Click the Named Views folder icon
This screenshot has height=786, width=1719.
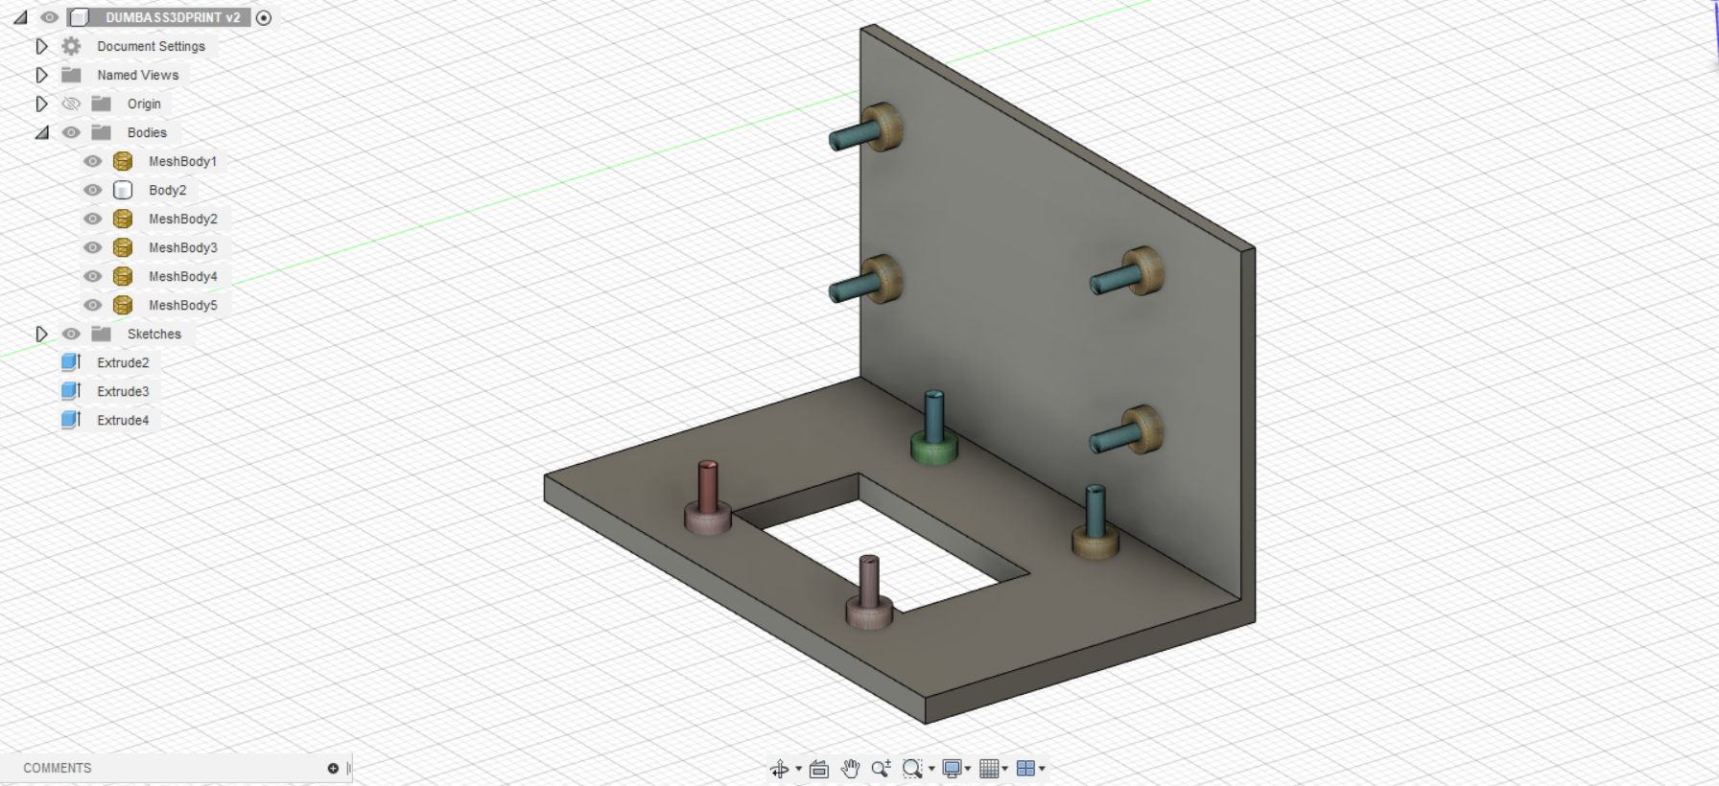coord(71,75)
